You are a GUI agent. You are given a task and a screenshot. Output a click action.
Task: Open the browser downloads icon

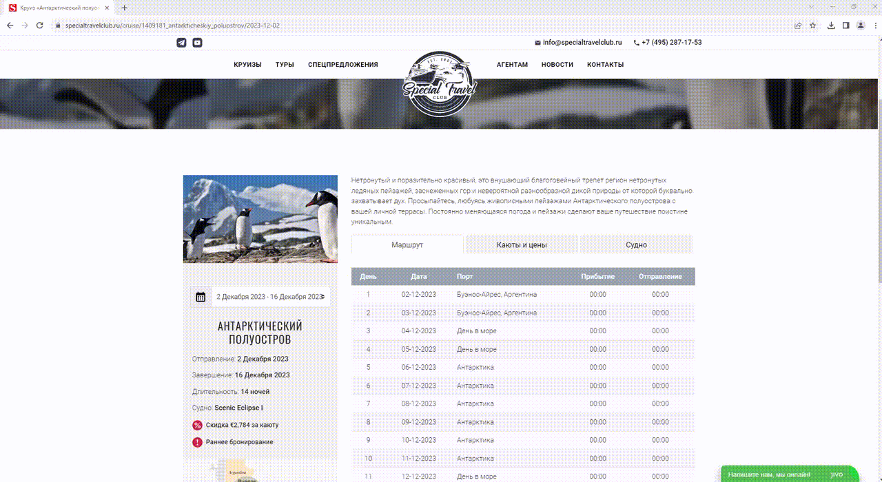[832, 25]
